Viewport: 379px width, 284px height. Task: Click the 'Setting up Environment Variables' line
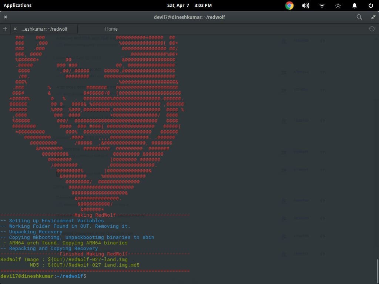click(52, 221)
